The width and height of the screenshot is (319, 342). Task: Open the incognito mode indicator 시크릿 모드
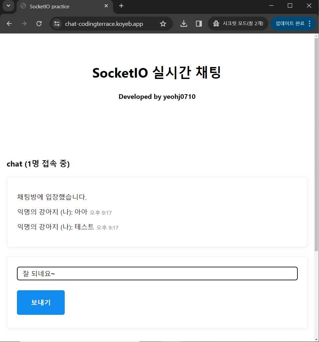click(238, 24)
